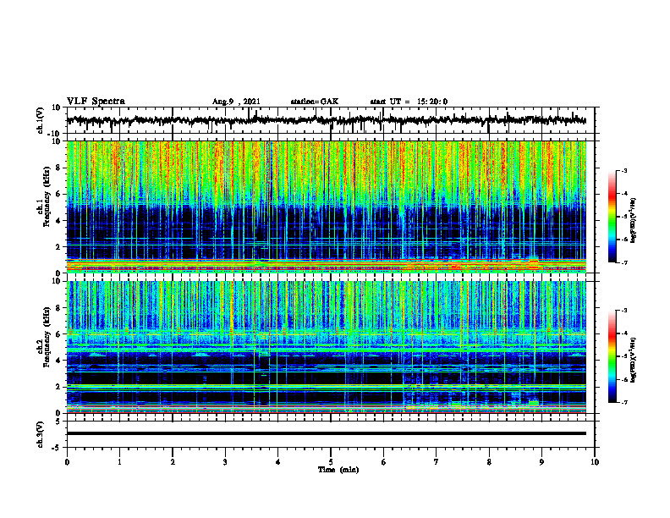Screen dimensions: 670x518
Task: Click the "ch.3(V)" axis label
Action: [x=41, y=434]
